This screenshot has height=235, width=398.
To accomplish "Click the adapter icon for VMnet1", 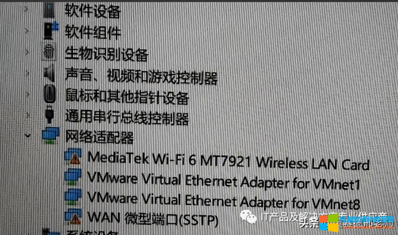I will [x=73, y=177].
